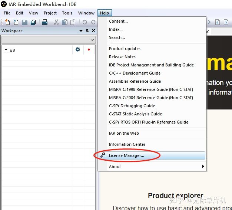Choose Information Center in Help menu
This screenshot has height=210, width=232.
(127, 144)
